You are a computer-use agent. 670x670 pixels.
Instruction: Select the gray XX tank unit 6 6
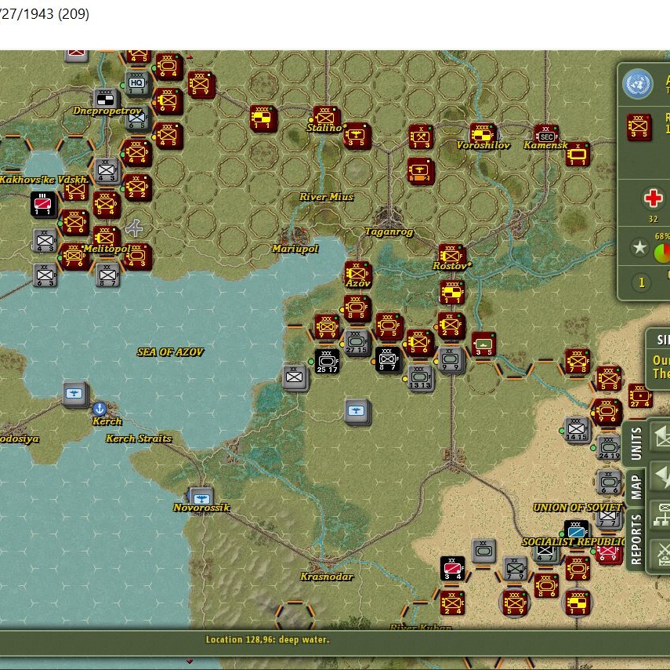608,482
